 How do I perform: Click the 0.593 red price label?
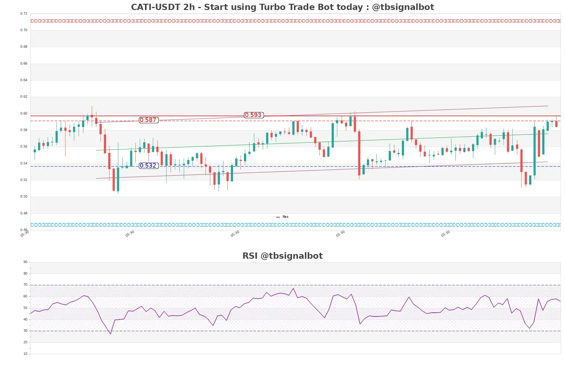[x=254, y=115]
